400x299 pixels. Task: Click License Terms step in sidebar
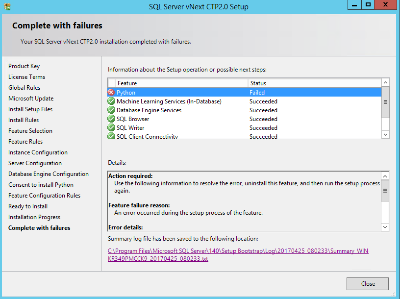[x=26, y=77]
